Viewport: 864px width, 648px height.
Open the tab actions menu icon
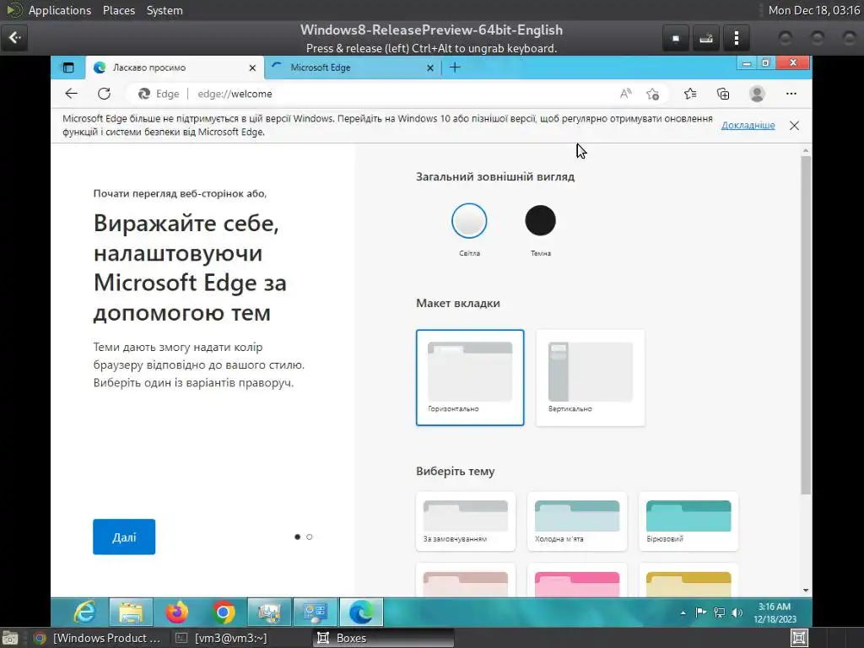[68, 67]
